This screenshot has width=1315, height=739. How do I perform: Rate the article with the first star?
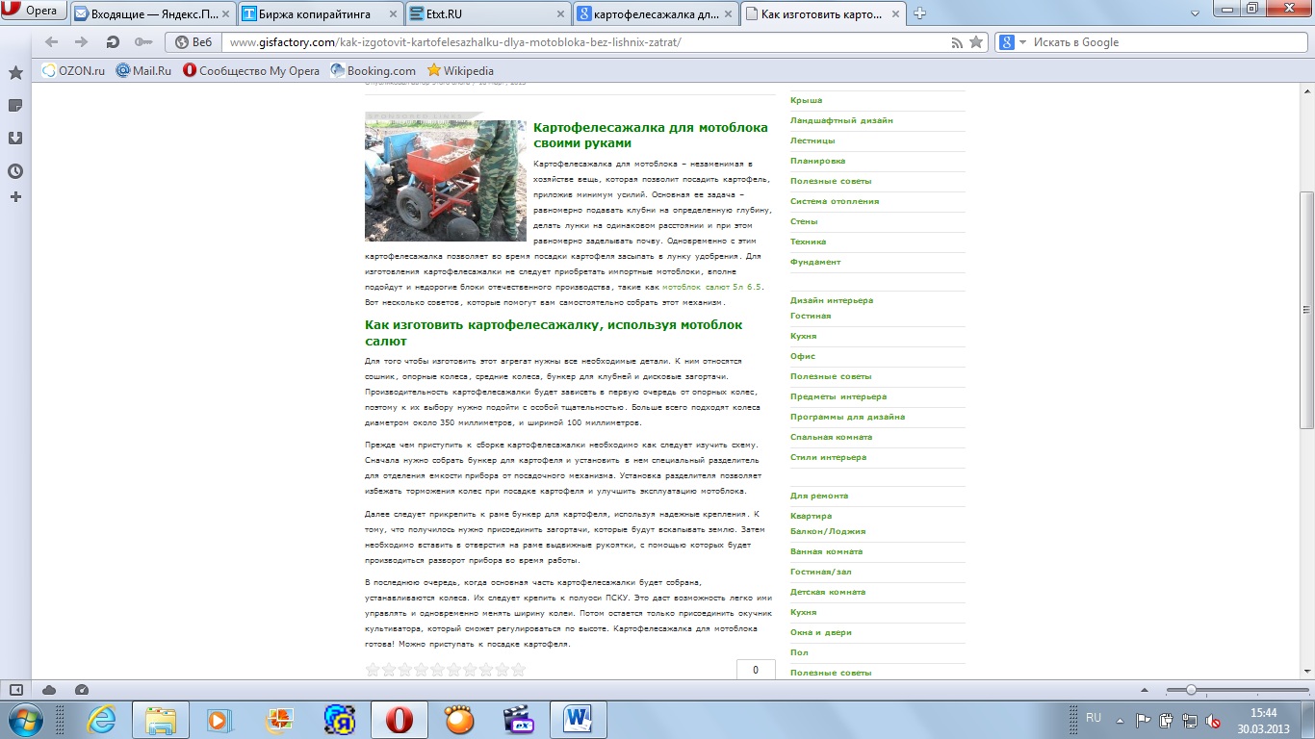click(374, 670)
